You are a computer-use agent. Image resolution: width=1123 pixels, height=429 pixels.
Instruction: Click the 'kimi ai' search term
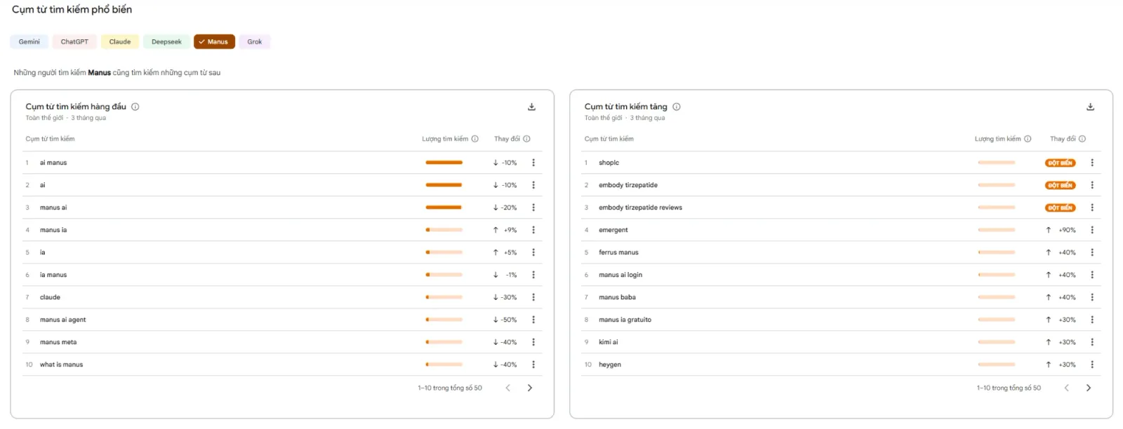609,342
